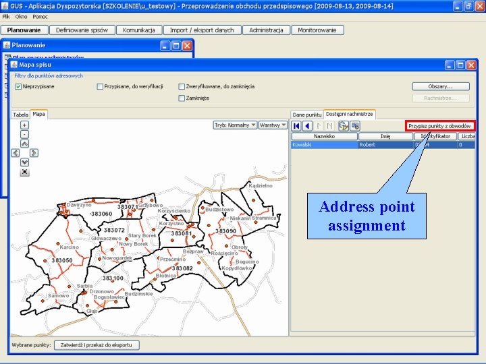
Task: Click Przypisz punkty z obwodów button
Action: point(439,126)
